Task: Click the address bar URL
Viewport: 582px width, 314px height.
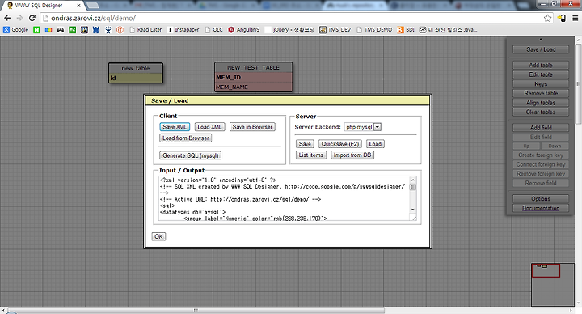Action: point(93,18)
